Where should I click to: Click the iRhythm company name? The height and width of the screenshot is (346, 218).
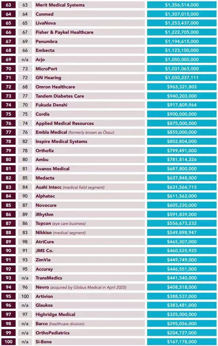tap(44, 214)
